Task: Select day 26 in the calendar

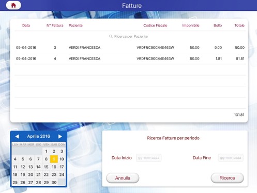Action: [23, 182]
